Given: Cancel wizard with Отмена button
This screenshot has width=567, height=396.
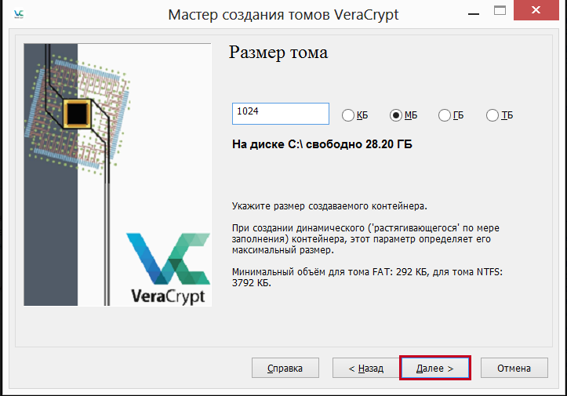Looking at the screenshot, I should point(514,368).
